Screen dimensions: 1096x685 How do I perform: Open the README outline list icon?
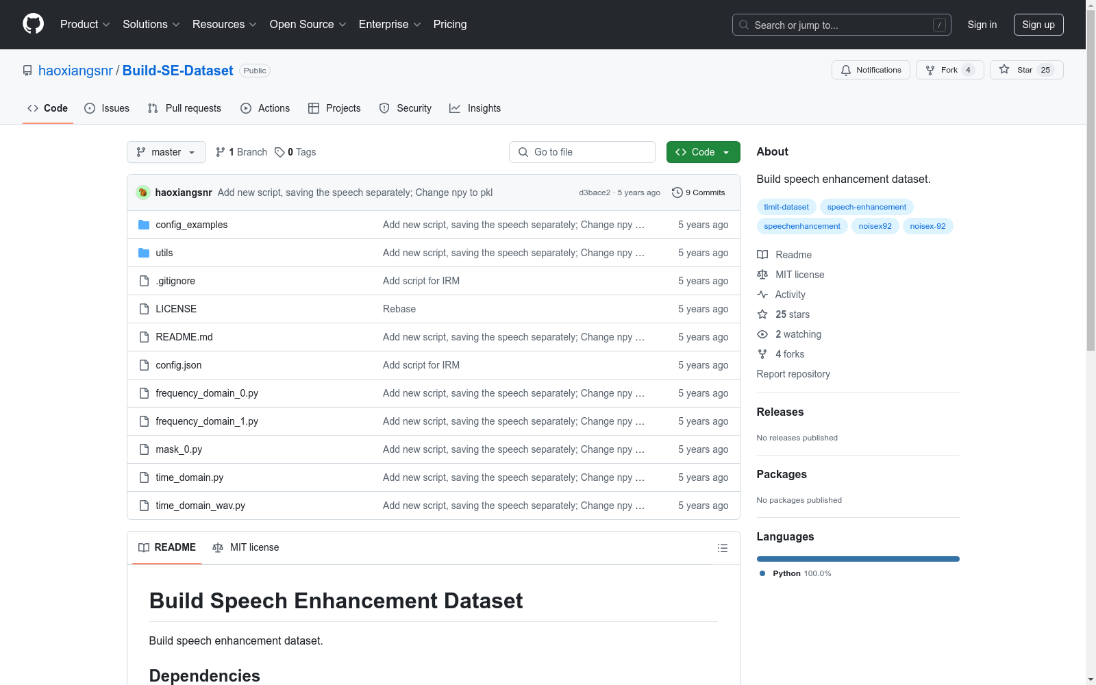(722, 548)
